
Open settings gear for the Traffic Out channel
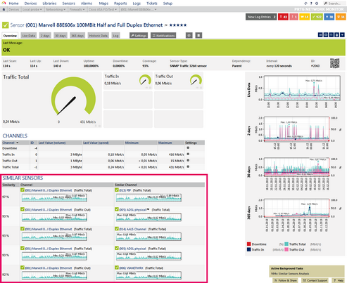pyautogui.click(x=188, y=161)
